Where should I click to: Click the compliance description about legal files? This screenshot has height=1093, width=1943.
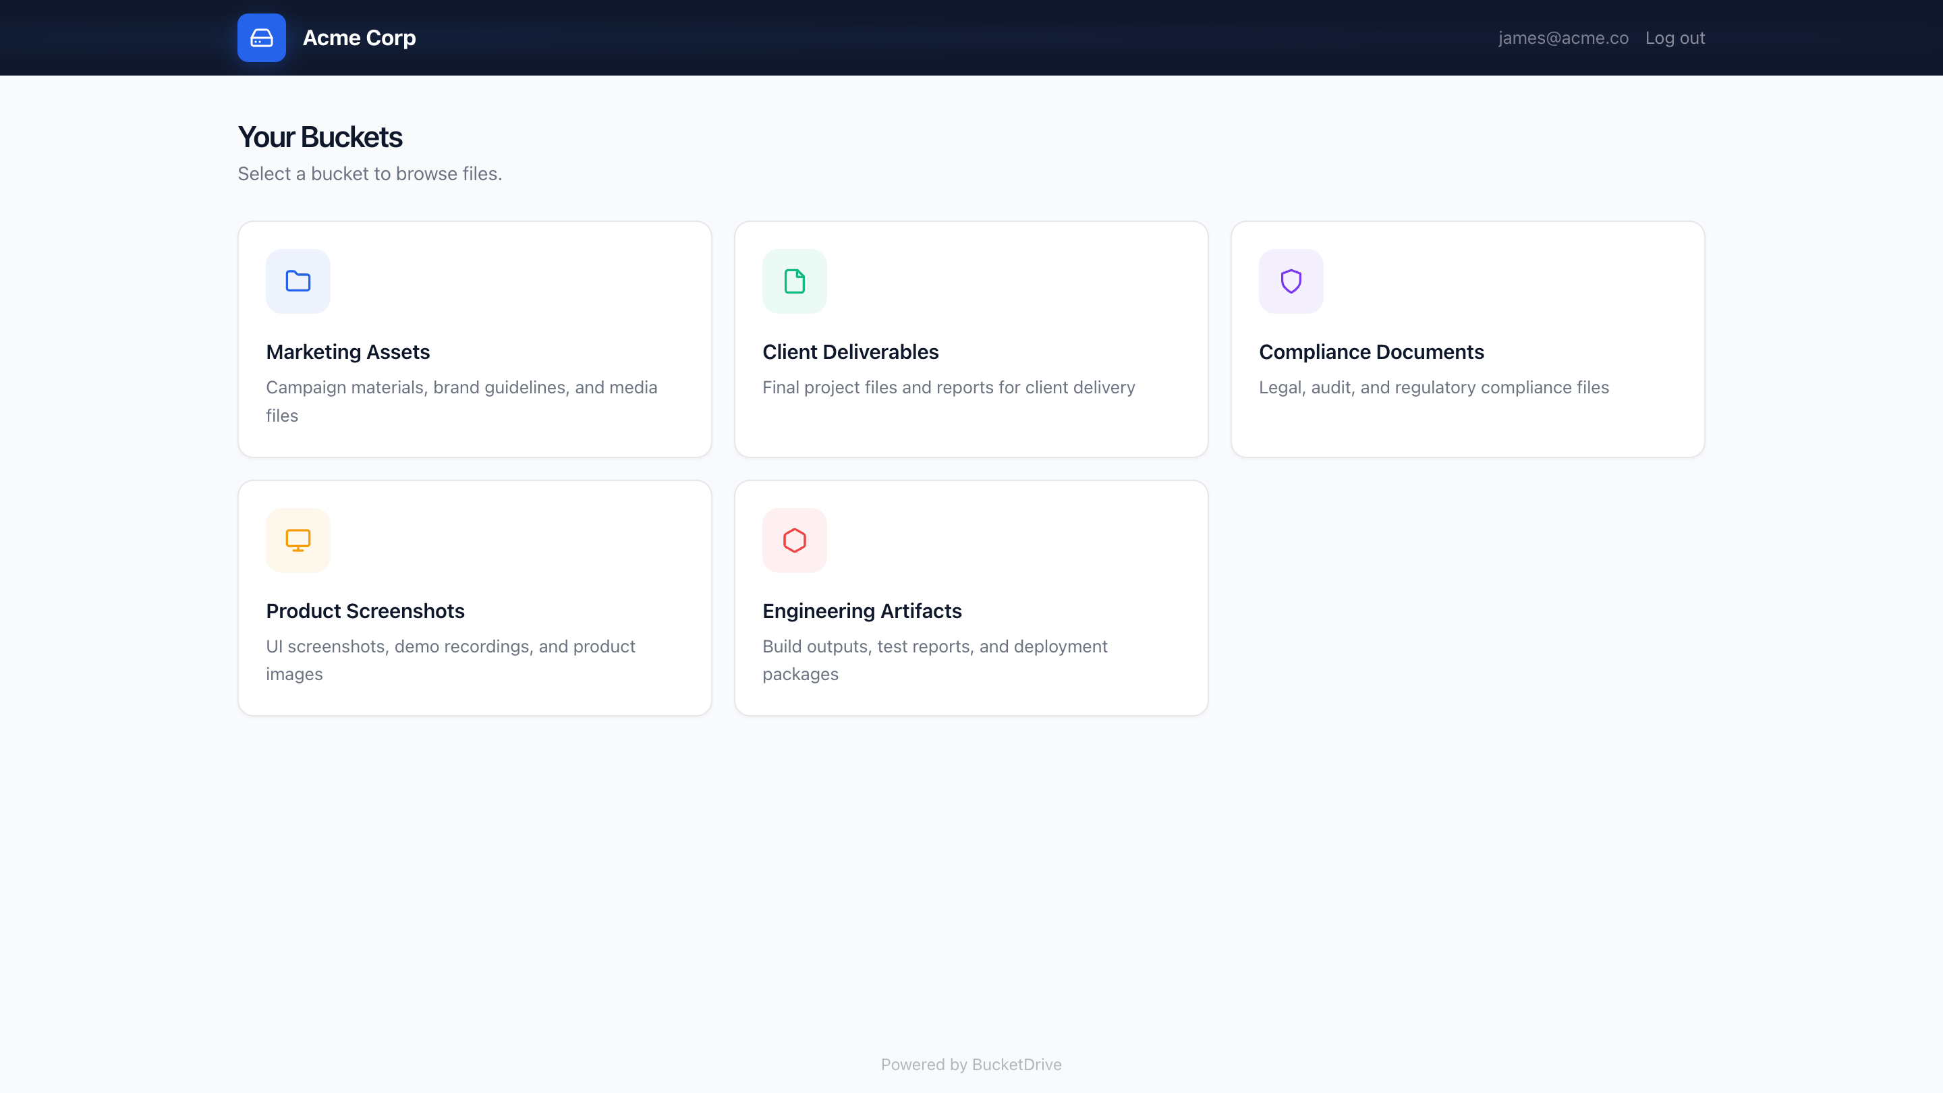tap(1433, 387)
